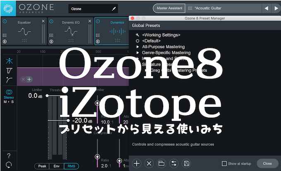Click the compressor Ratio 2.0:1 slider knob
The width and height of the screenshot is (281, 171).
(97, 157)
